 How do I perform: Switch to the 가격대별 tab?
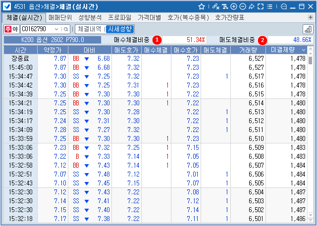point(149,18)
